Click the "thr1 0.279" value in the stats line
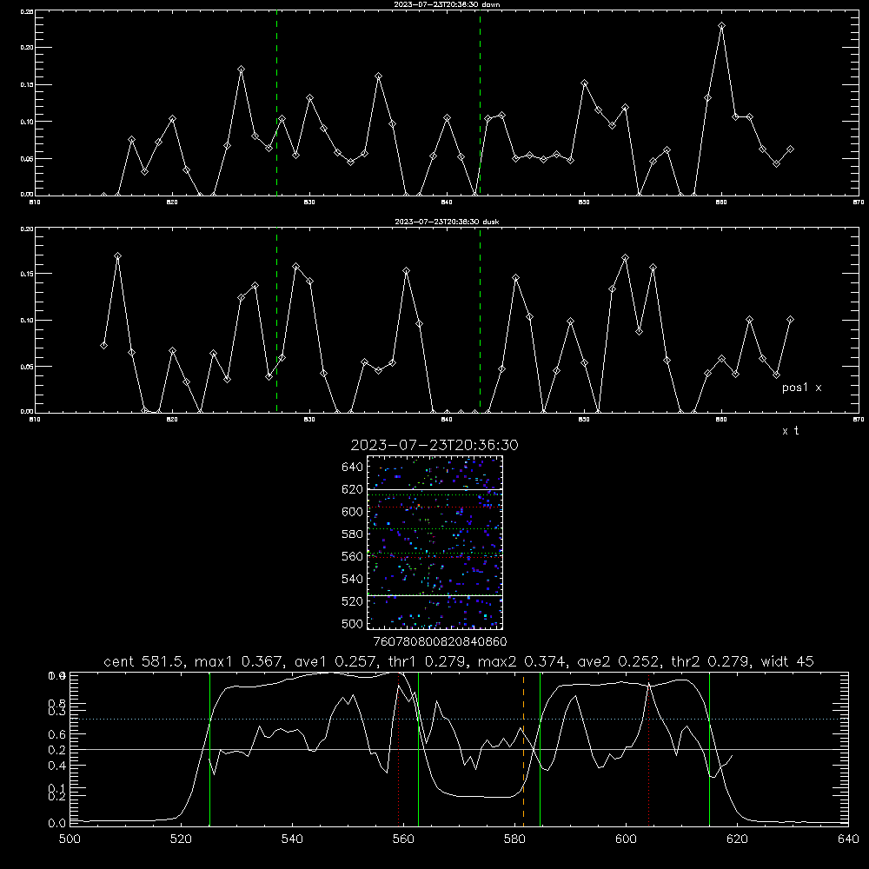Screen dimensions: 869x869 (427, 661)
